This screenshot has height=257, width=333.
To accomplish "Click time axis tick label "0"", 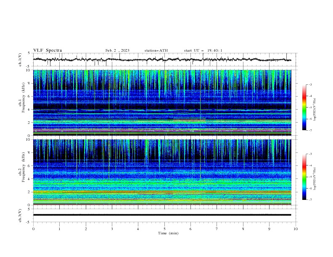I will click(x=33, y=229).
